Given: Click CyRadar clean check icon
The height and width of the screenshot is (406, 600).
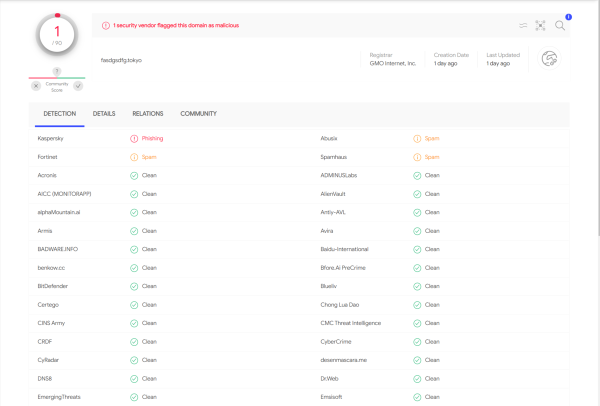Looking at the screenshot, I should [134, 360].
